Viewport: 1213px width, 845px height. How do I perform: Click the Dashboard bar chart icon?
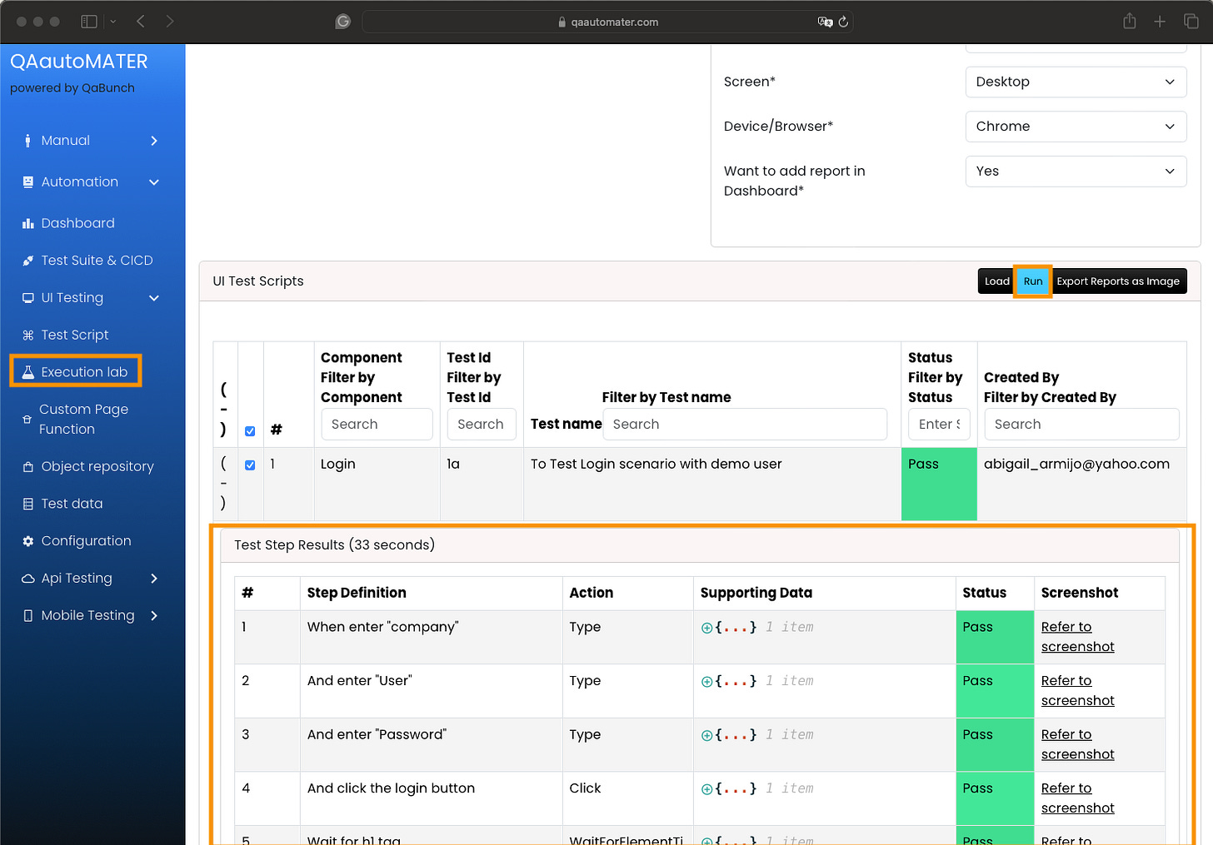28,223
